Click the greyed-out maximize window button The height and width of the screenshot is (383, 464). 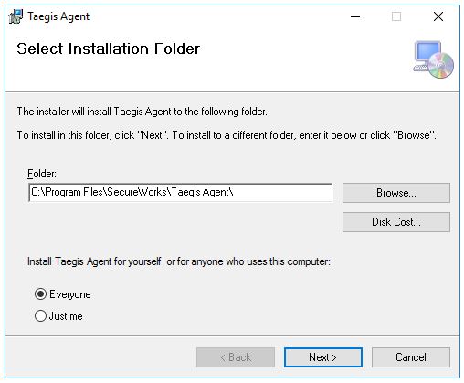pyautogui.click(x=396, y=16)
